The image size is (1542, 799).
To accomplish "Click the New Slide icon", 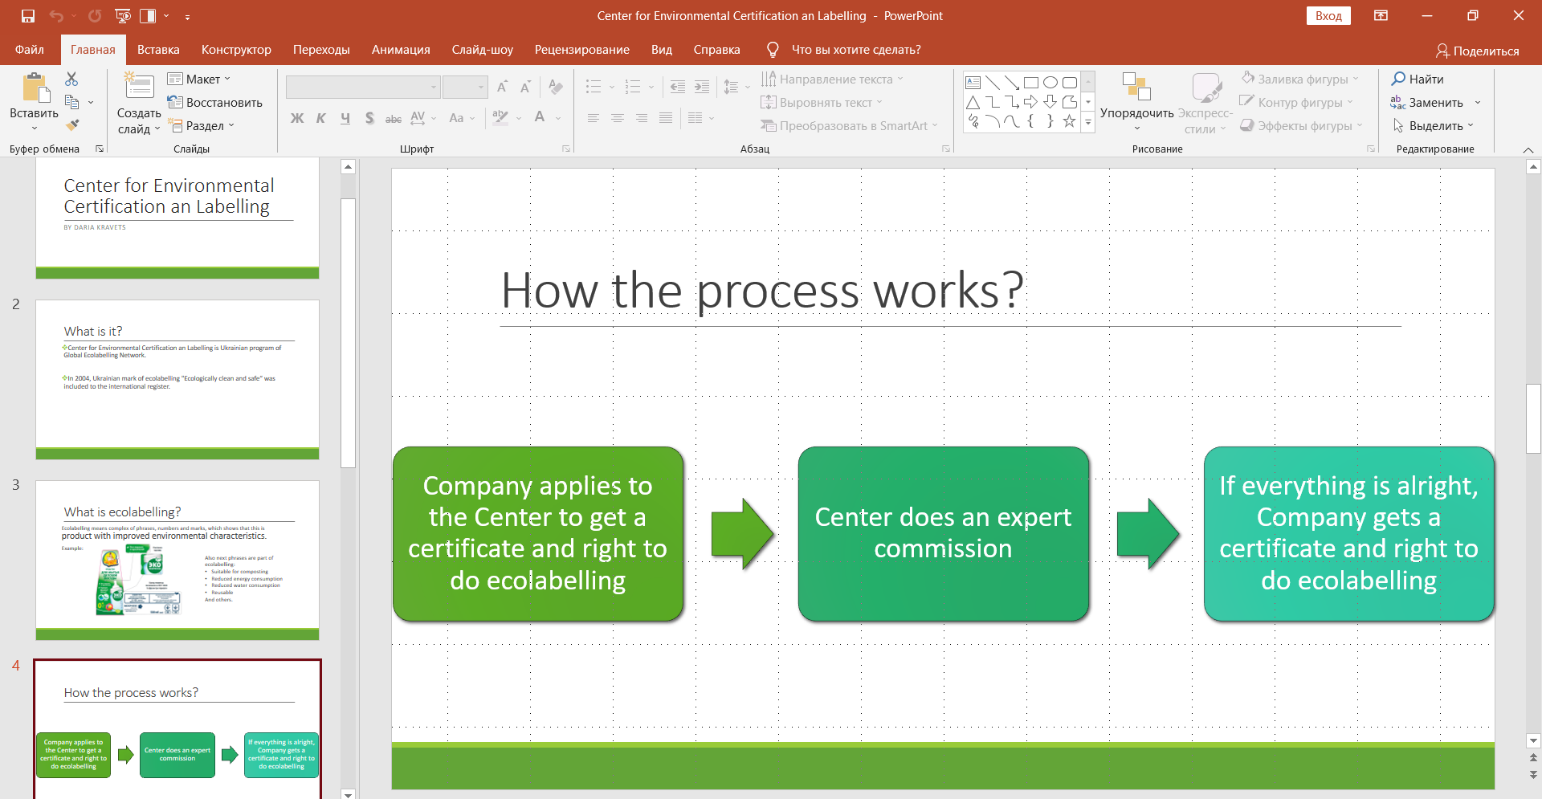I will (x=139, y=87).
